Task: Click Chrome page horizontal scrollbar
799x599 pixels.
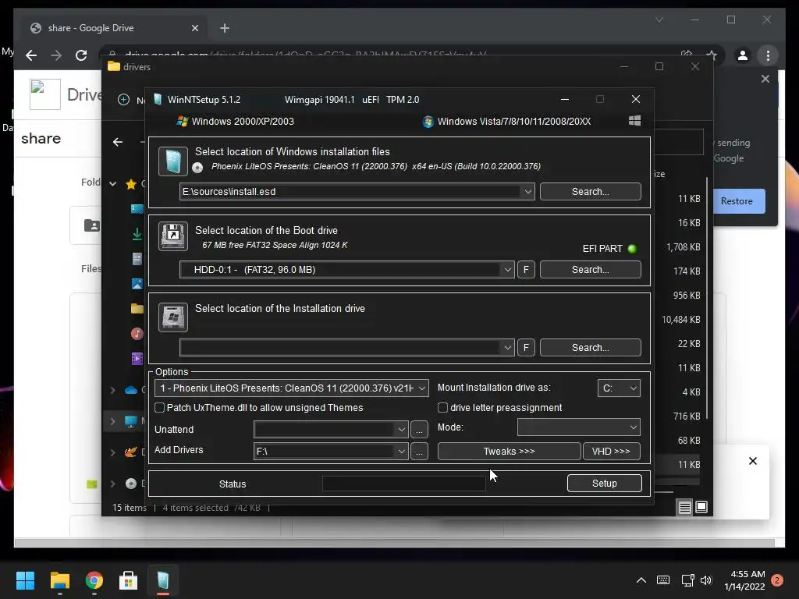Action: coord(394,543)
